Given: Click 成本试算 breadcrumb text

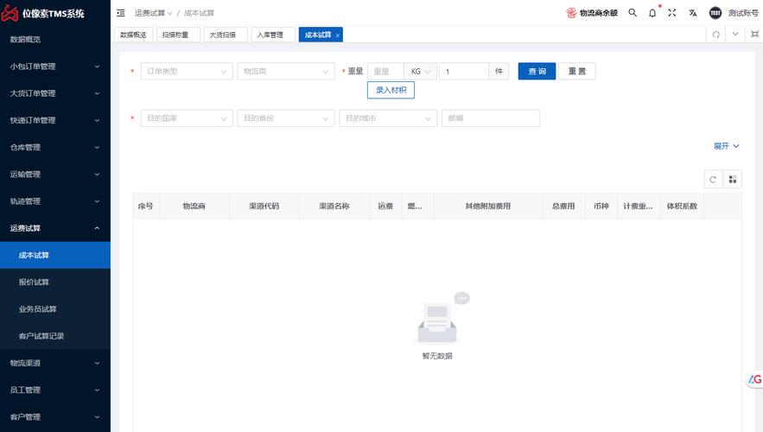Looking at the screenshot, I should [199, 13].
